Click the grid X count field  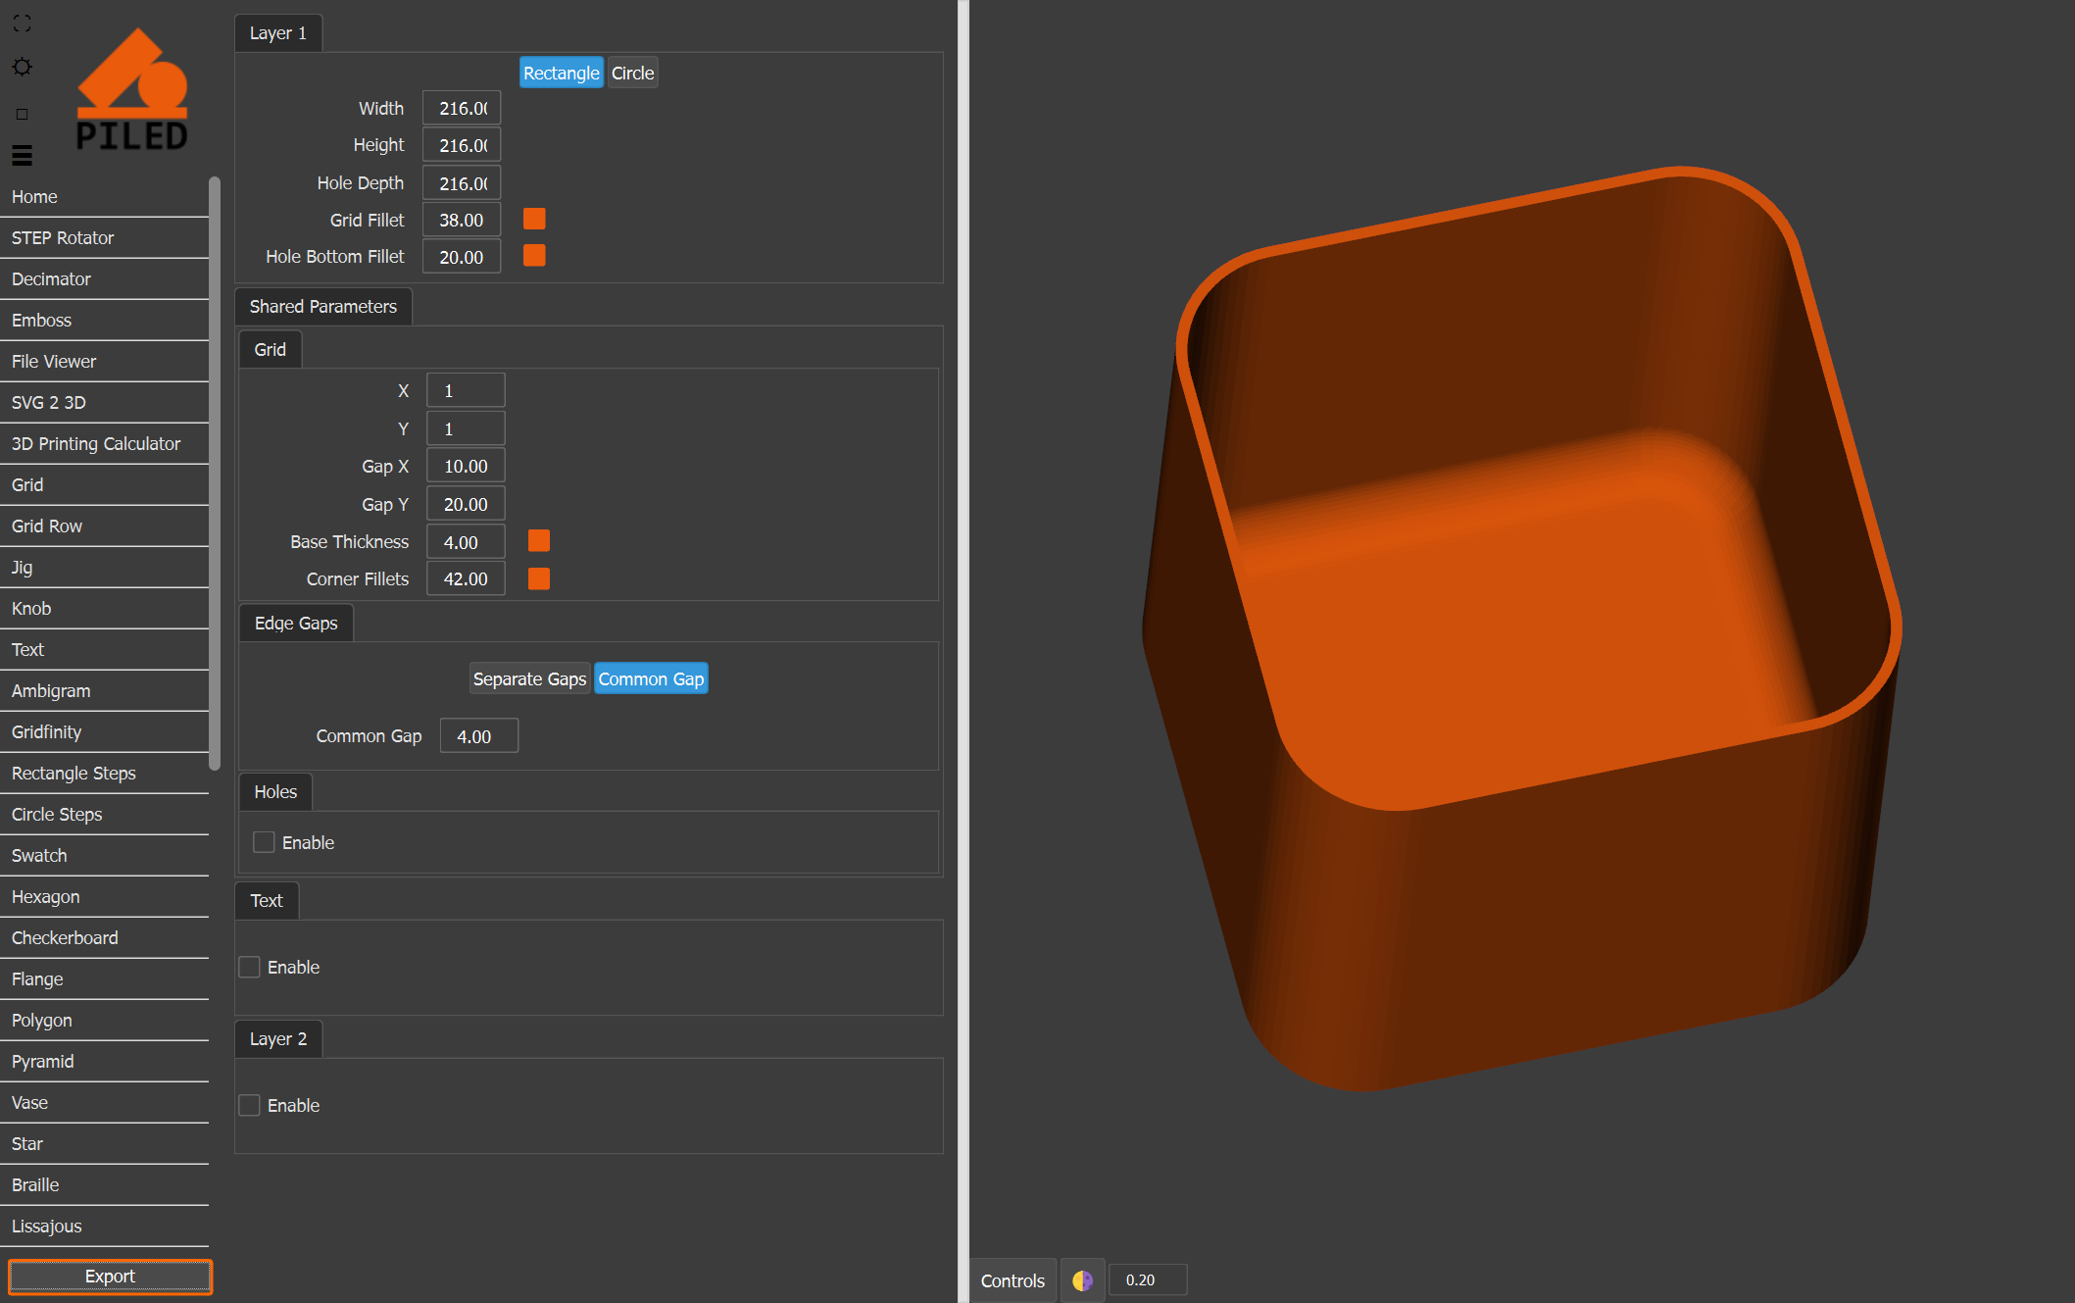click(466, 390)
